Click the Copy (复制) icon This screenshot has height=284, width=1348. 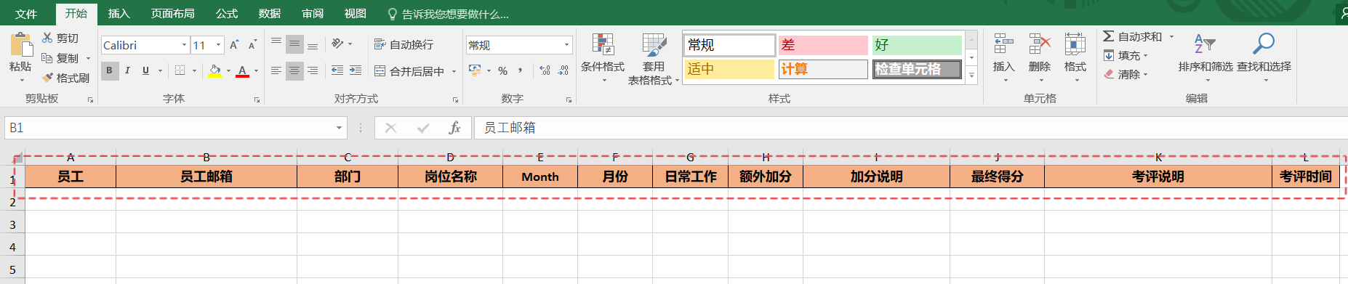[x=47, y=58]
